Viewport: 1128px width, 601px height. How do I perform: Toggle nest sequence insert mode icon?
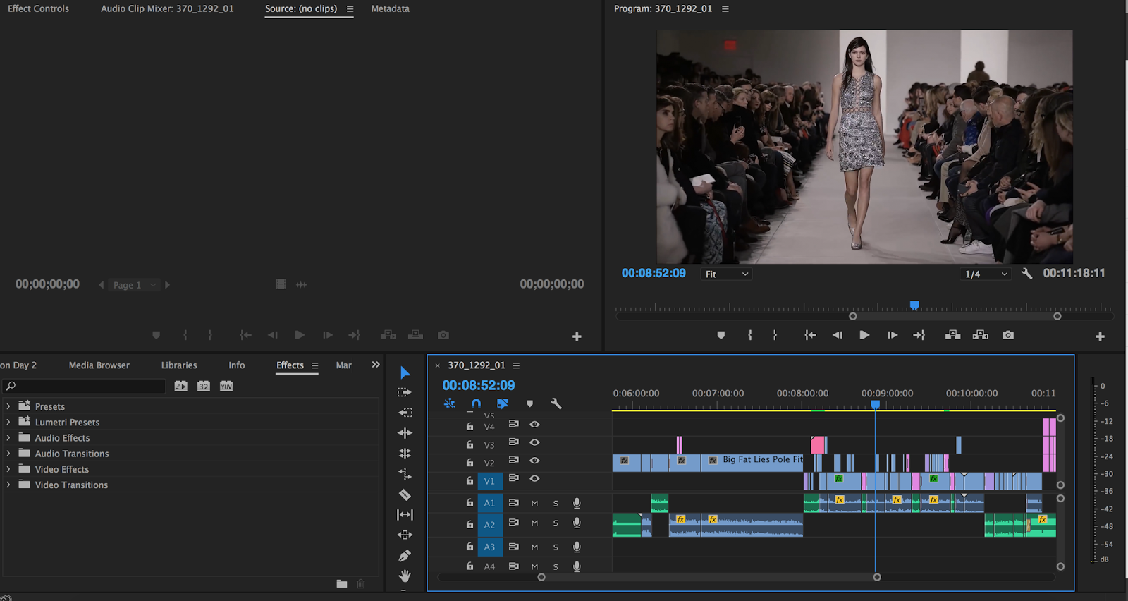(449, 403)
